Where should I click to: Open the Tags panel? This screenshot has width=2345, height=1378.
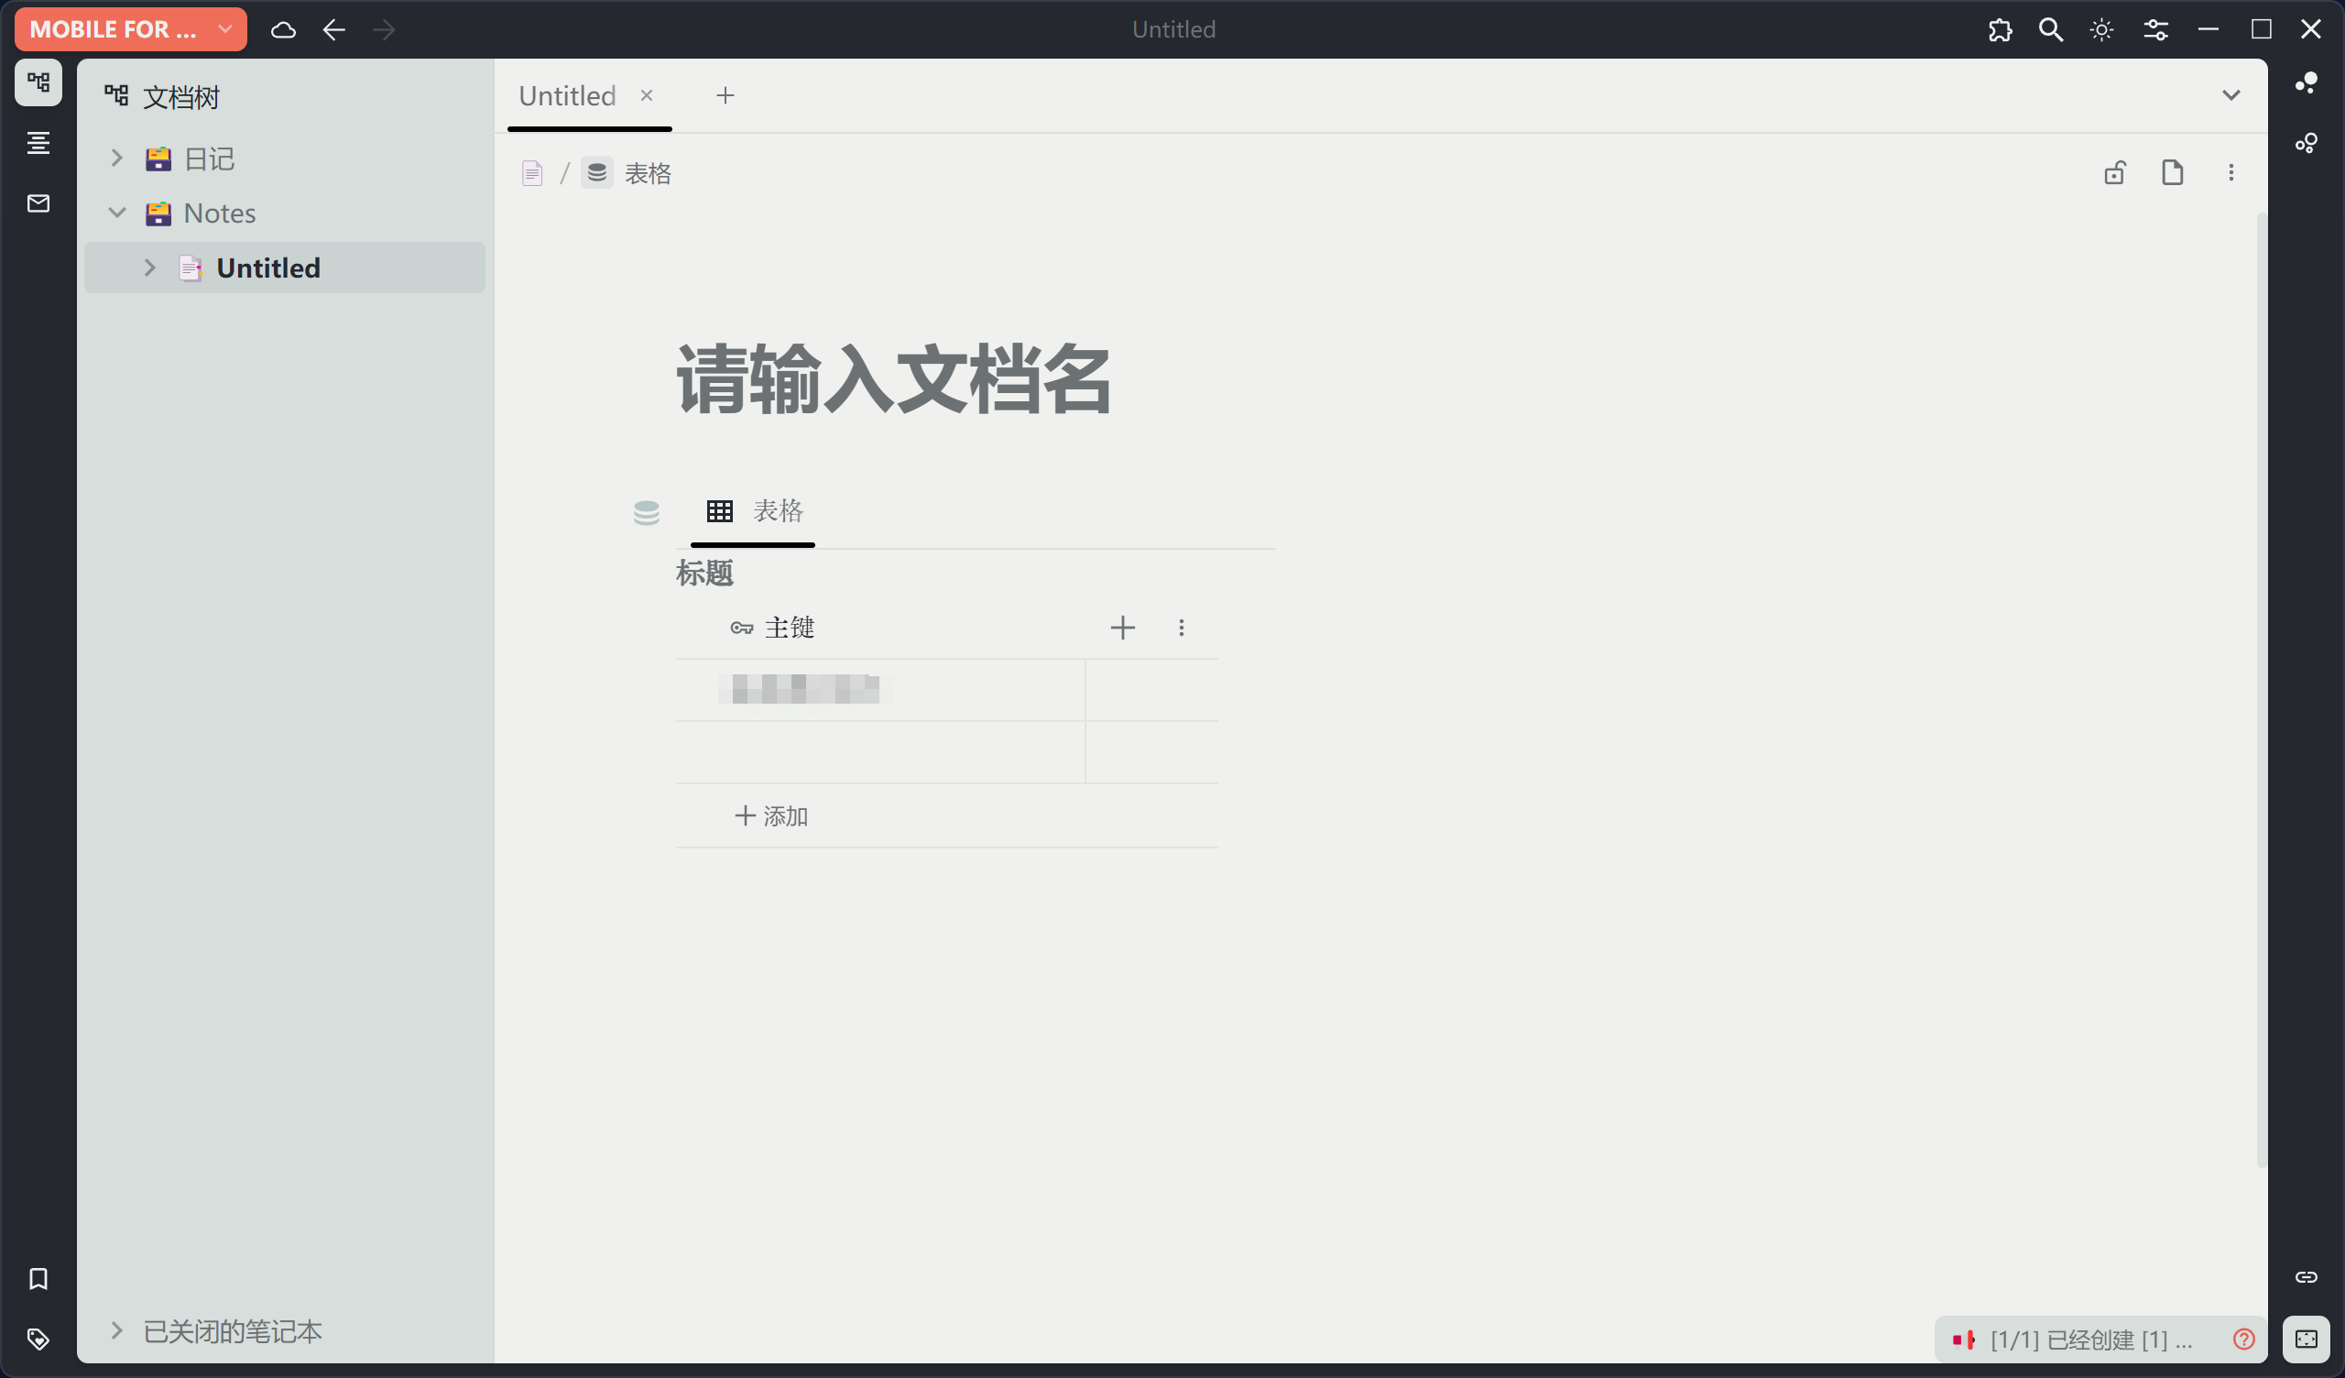(38, 1338)
